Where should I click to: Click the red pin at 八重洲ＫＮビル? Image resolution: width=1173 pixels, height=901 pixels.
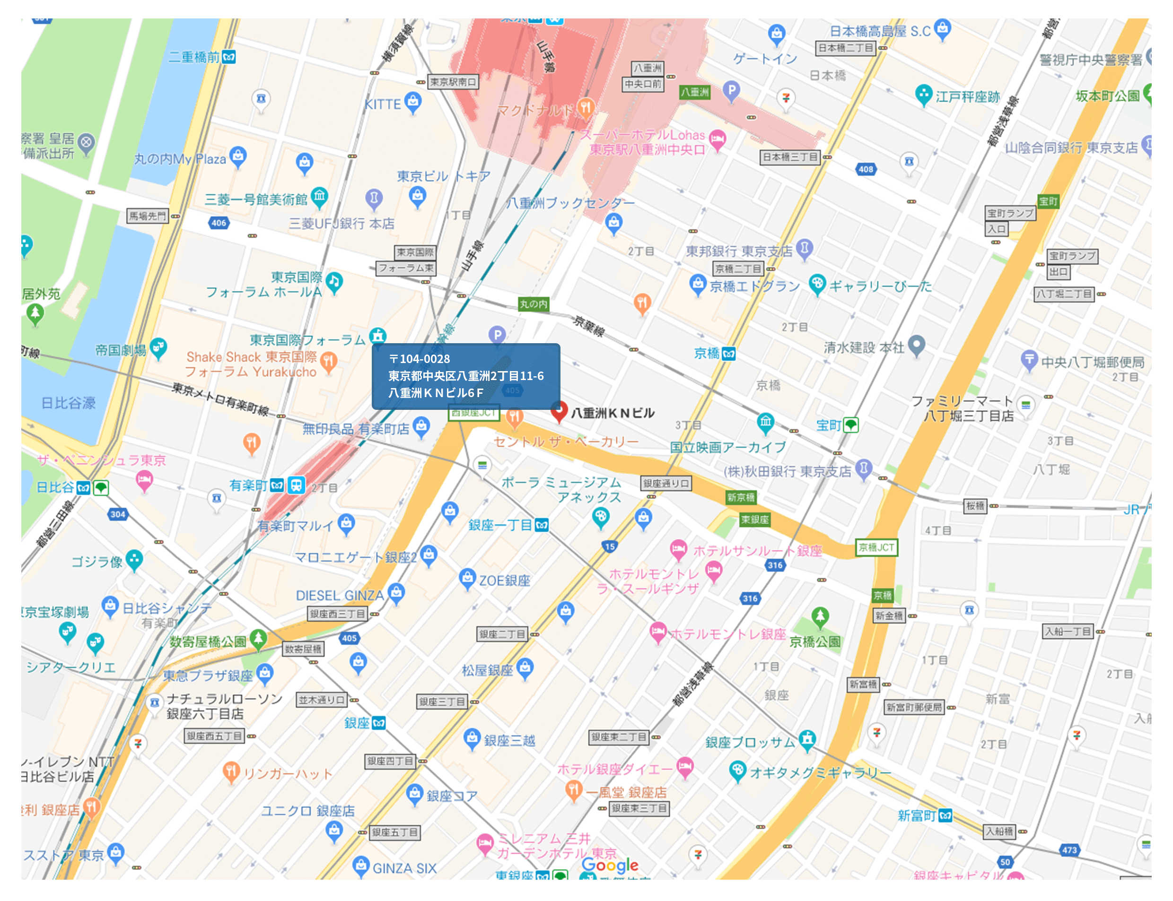(559, 412)
